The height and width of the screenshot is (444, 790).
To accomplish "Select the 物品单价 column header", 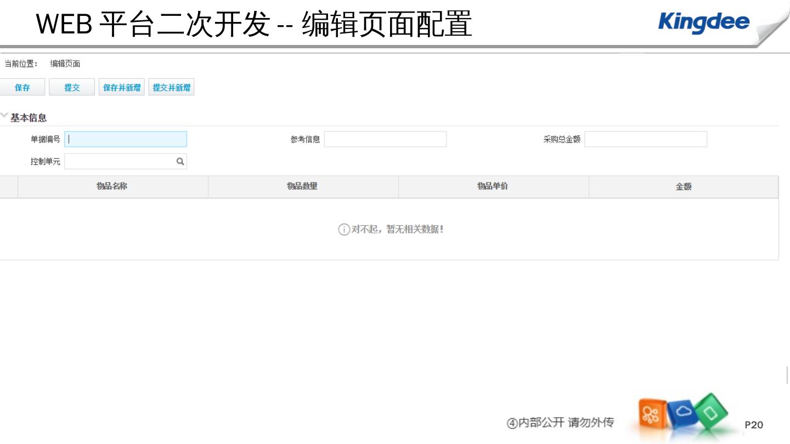I will tap(493, 186).
